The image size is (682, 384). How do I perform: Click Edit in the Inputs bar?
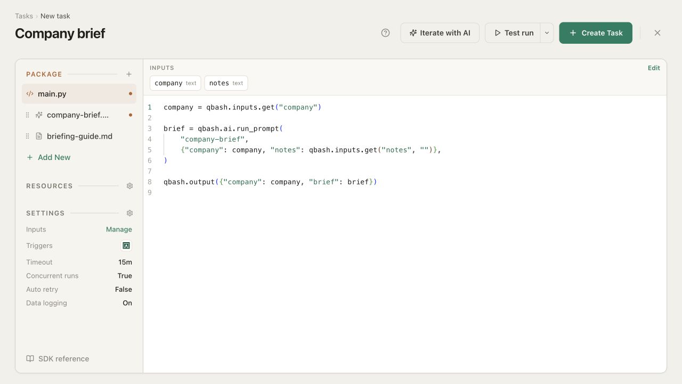[x=654, y=68]
